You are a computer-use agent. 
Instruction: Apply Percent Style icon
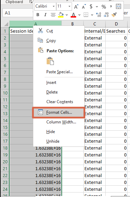104,7
